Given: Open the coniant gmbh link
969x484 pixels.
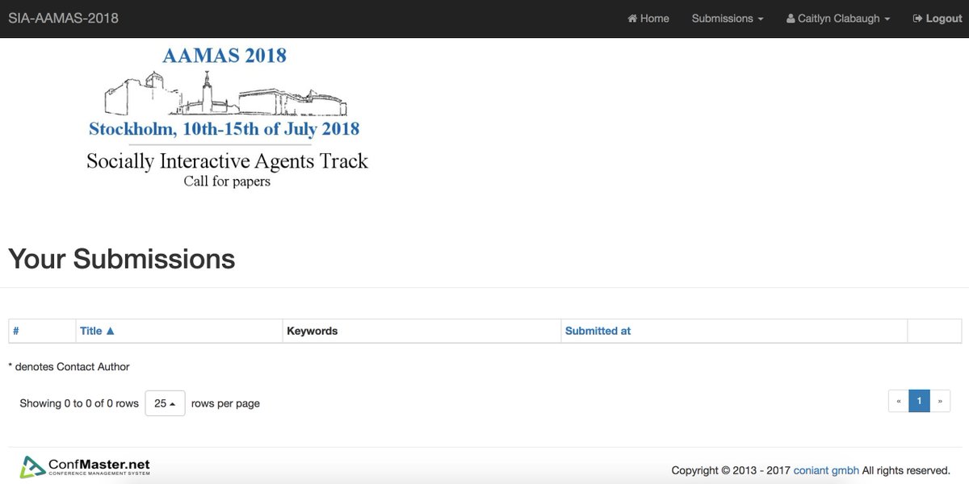Looking at the screenshot, I should point(826,470).
